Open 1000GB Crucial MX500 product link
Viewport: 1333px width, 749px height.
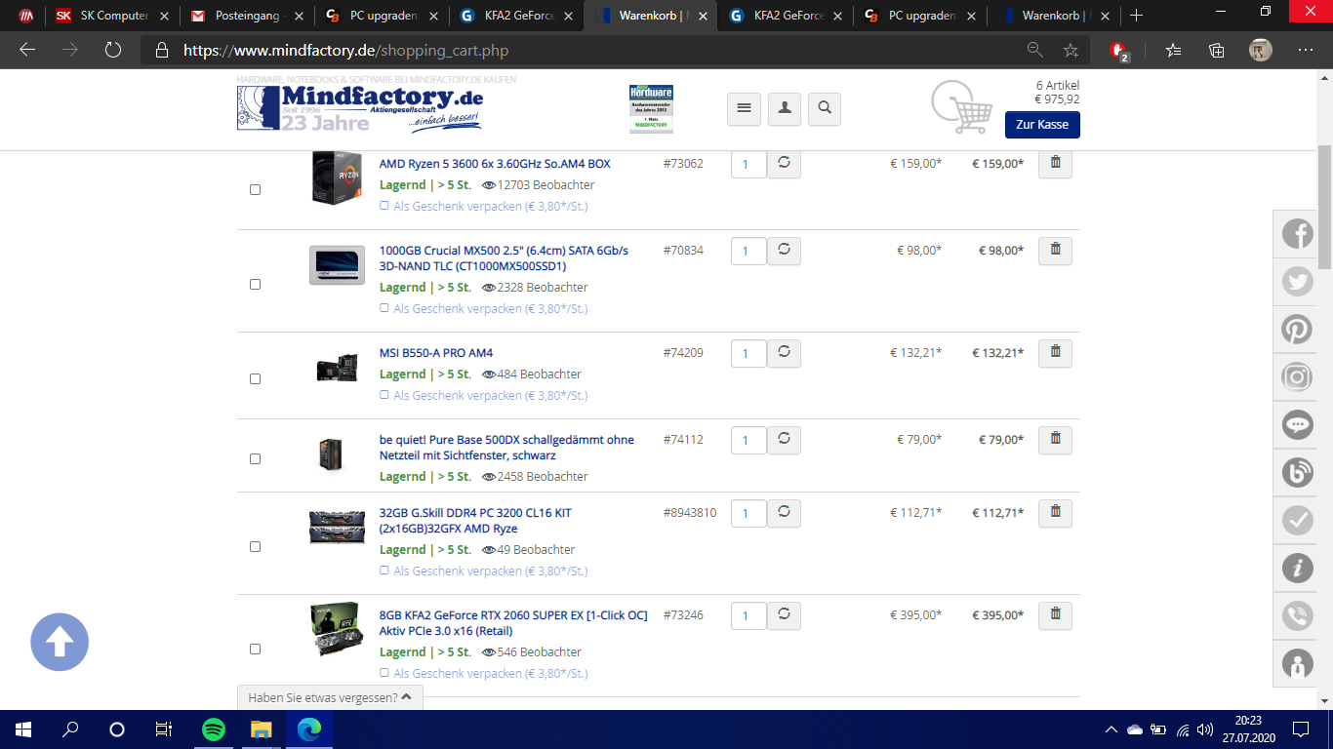[504, 258]
